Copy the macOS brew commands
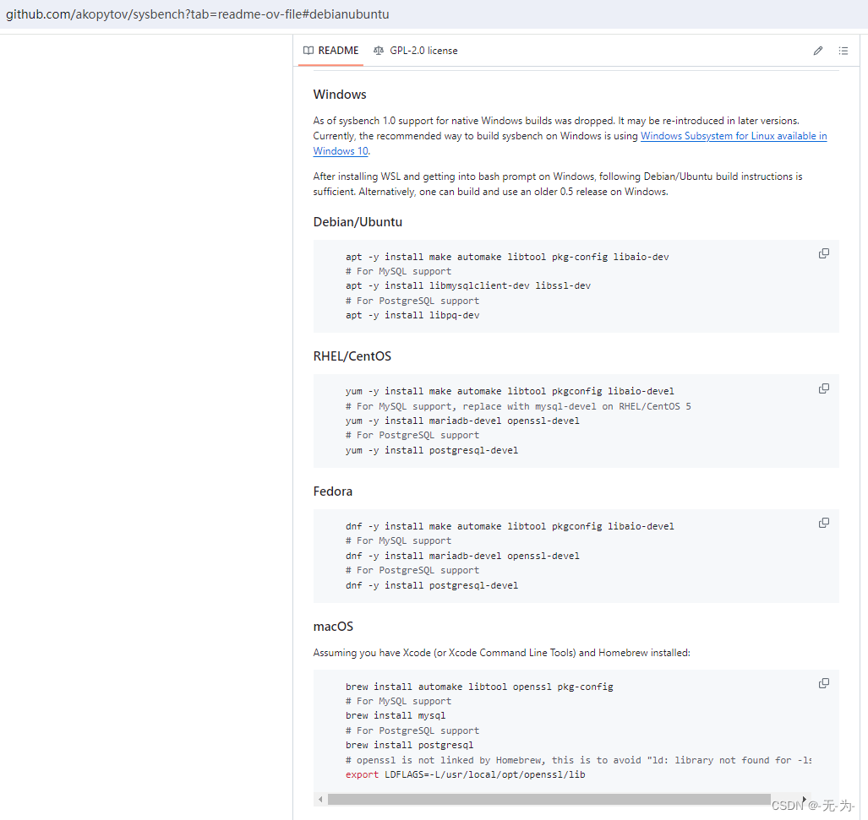Viewport: 868px width, 820px height. click(x=823, y=682)
